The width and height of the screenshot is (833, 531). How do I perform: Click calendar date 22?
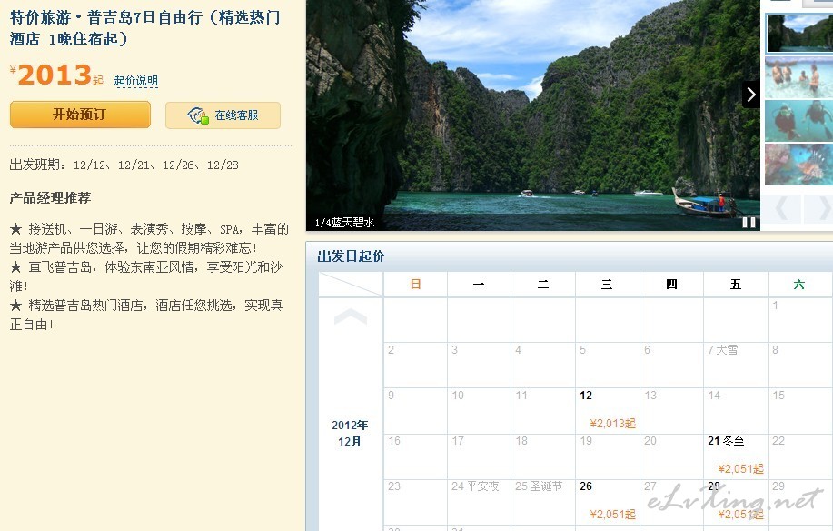(x=778, y=441)
